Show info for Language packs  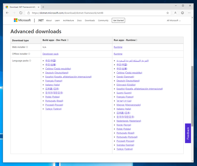(30, 61)
